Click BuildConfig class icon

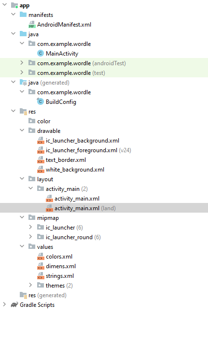point(41,101)
